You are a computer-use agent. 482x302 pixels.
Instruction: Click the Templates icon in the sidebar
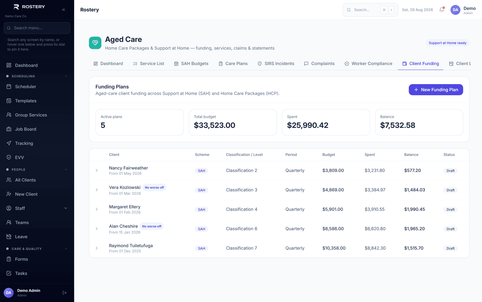click(9, 101)
